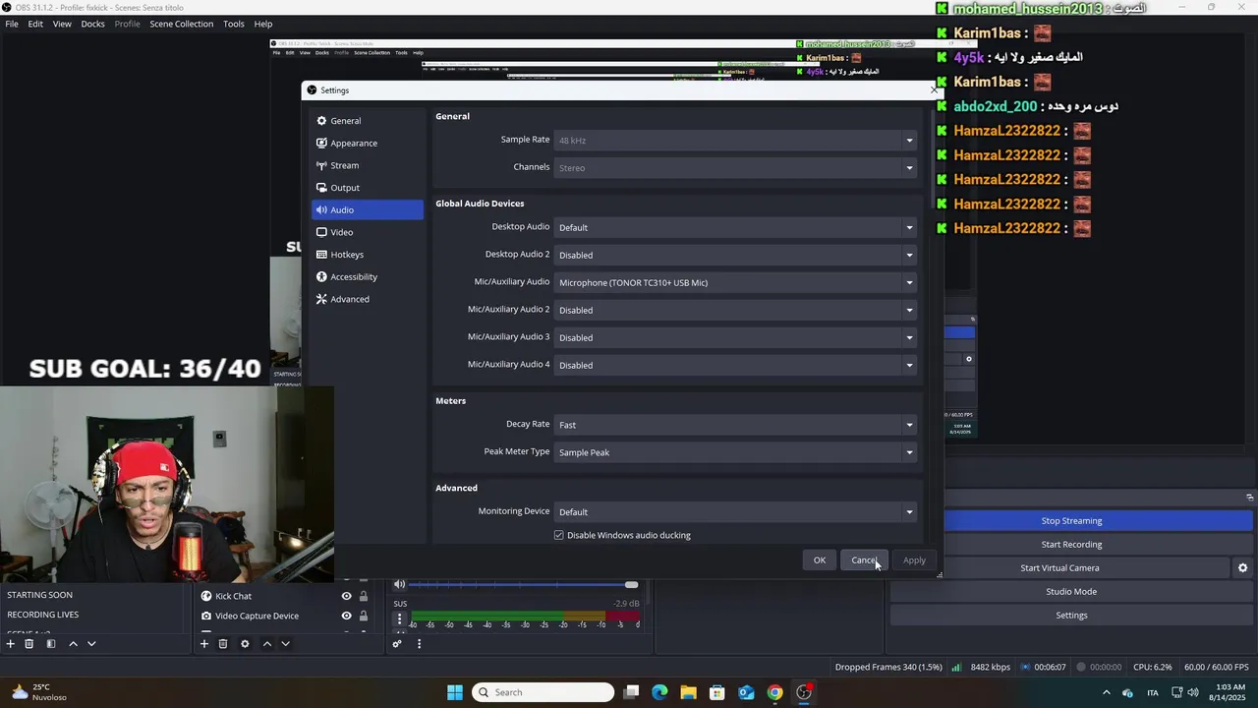This screenshot has height=708, width=1258.
Task: Move source down with Sources arrow
Action: pyautogui.click(x=285, y=644)
